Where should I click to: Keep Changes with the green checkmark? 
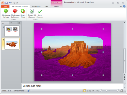click(x=40, y=13)
